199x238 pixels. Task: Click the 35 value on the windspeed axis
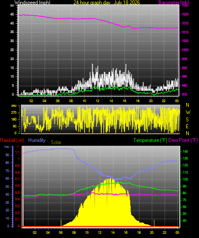click(x=12, y=32)
